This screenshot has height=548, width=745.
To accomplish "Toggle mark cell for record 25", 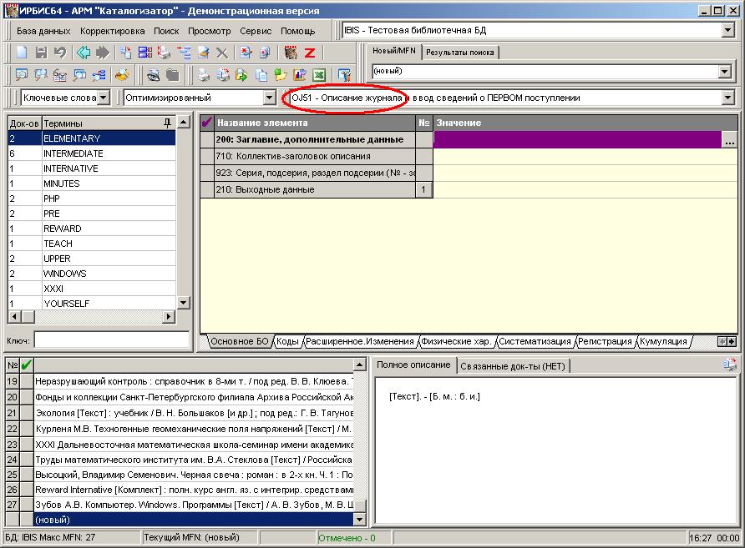I will (27, 475).
